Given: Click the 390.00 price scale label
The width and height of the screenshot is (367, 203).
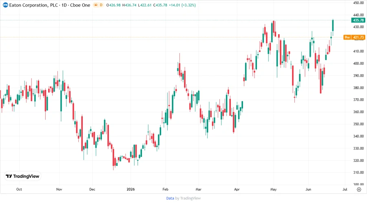Looking at the screenshot, I should (x=358, y=75).
